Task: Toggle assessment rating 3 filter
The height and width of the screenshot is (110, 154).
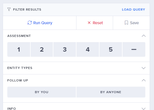Action: pos(65,49)
